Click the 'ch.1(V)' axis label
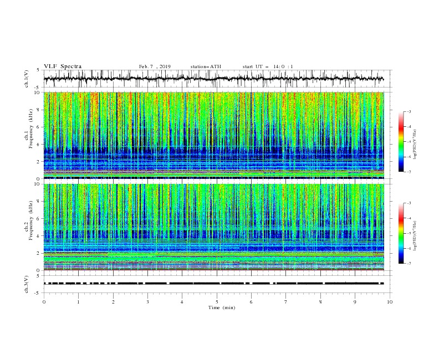Viewport: 439px width, 339px height. tap(27, 79)
